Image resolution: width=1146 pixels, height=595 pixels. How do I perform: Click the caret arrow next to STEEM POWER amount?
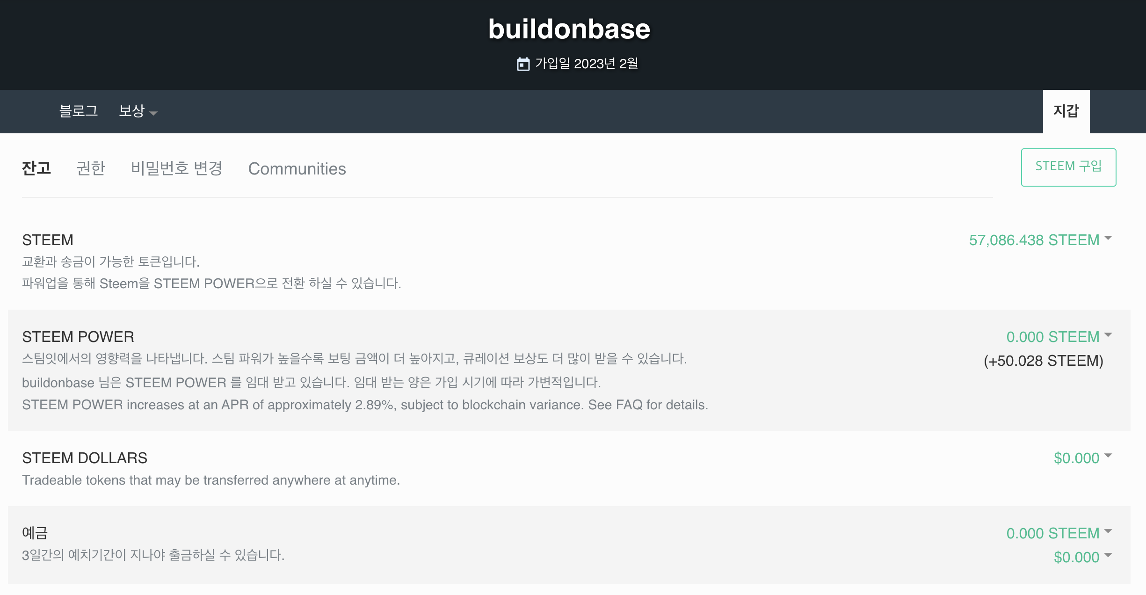coord(1108,335)
